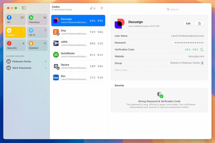This screenshot has height=143, width=215.
Task: Open Work Passwords shared group
Action: pos(27,68)
